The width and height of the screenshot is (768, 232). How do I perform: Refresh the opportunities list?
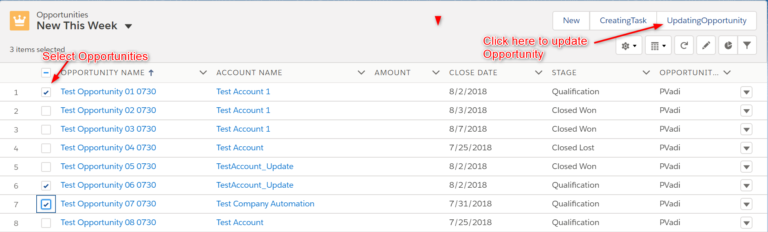tap(684, 46)
